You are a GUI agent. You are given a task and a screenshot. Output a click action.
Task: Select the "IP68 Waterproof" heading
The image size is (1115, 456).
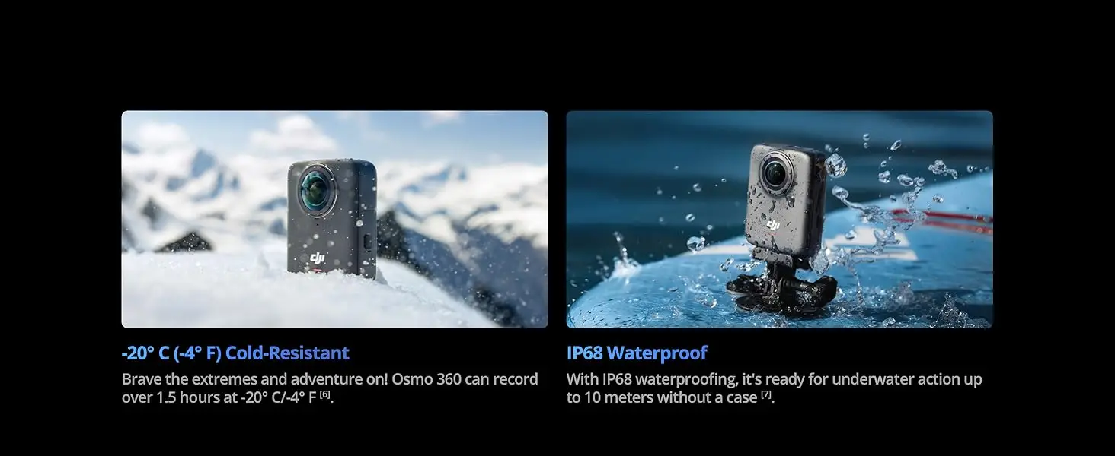pos(637,353)
